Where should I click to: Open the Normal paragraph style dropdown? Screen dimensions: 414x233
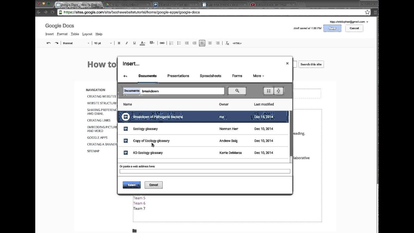[x=76, y=43]
